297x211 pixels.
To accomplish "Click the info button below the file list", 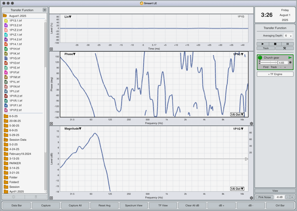I will click(x=13, y=197).
